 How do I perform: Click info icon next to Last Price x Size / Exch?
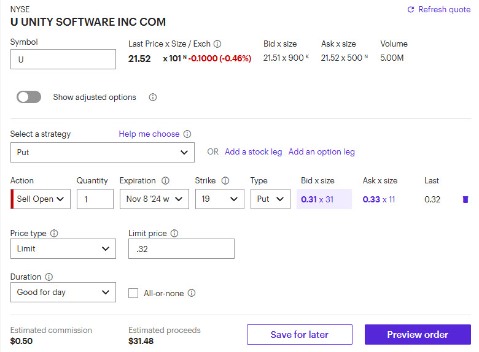point(217,44)
